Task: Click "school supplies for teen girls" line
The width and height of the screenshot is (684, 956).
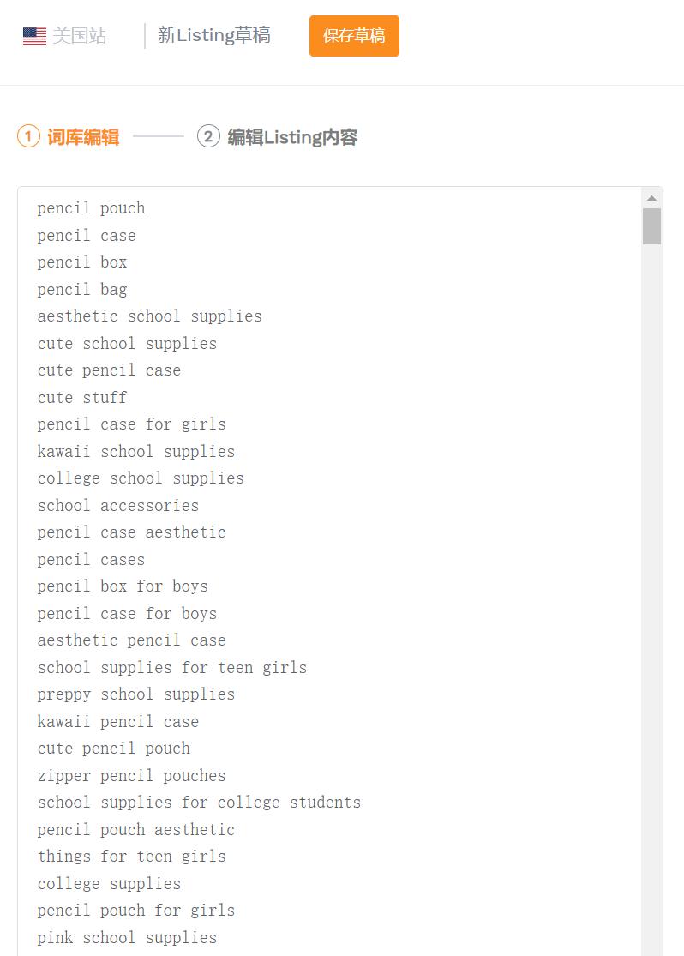Action: tap(171, 668)
